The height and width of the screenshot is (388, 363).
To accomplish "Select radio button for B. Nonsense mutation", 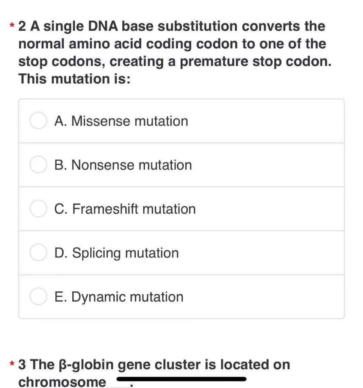I will [x=38, y=165].
